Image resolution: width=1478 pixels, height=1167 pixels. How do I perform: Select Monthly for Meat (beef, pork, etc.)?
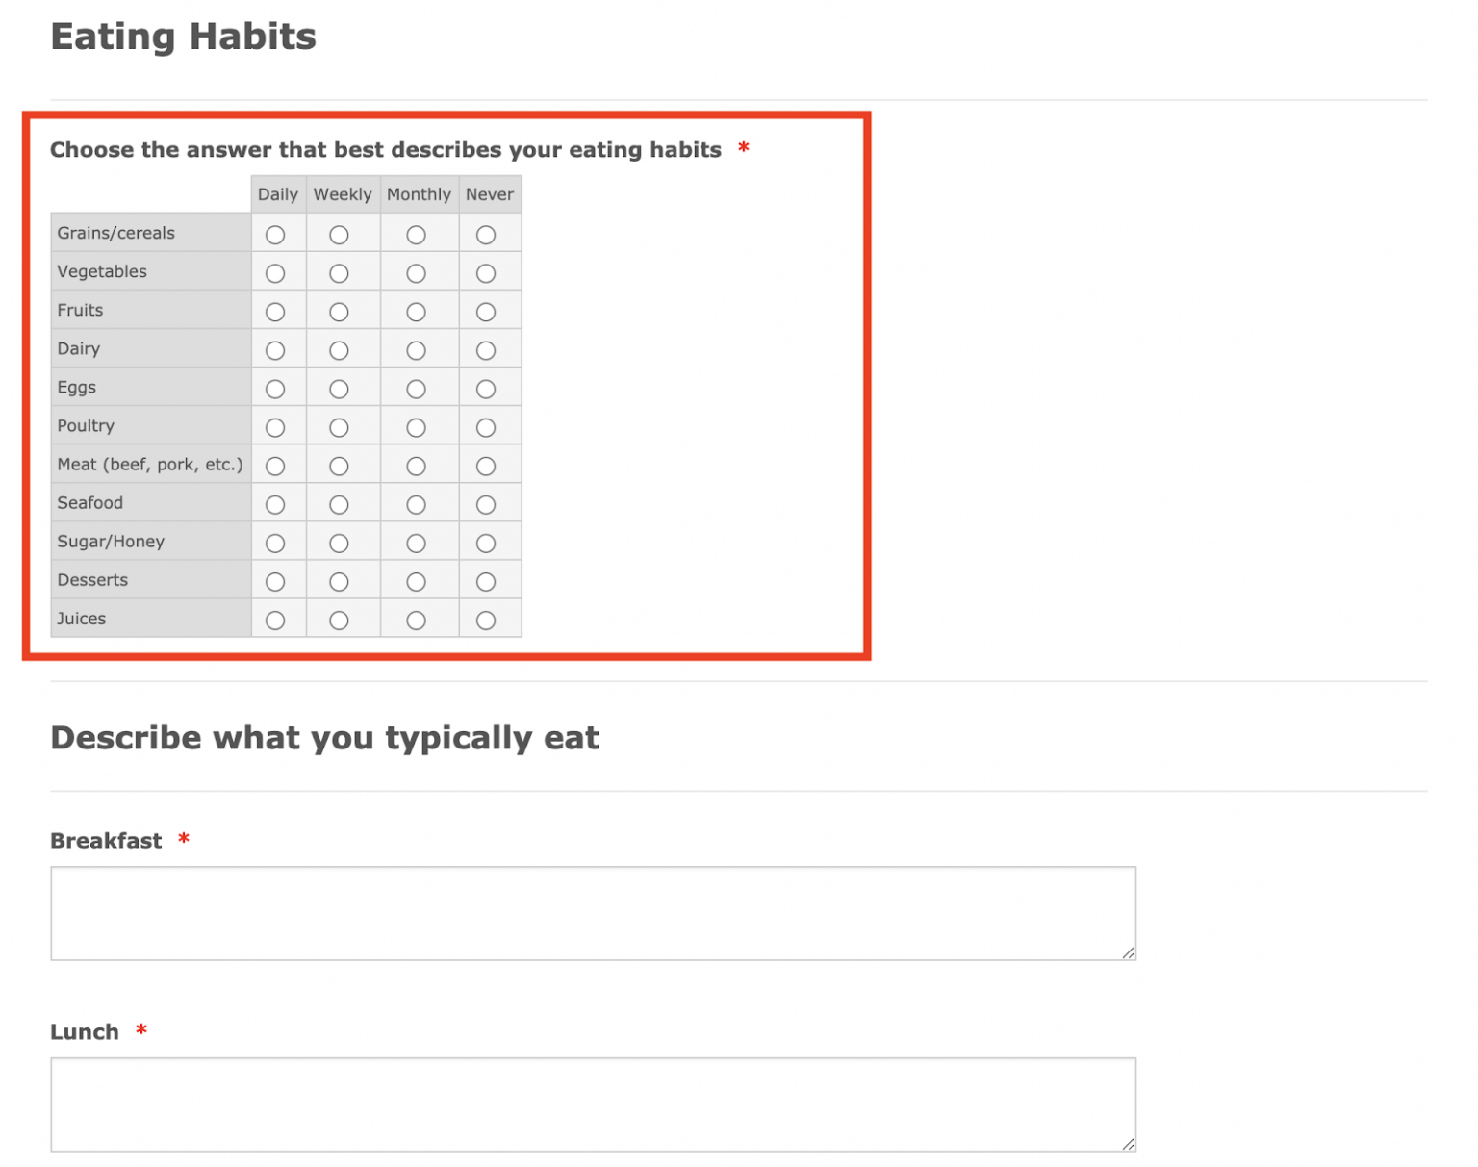pyautogui.click(x=416, y=466)
